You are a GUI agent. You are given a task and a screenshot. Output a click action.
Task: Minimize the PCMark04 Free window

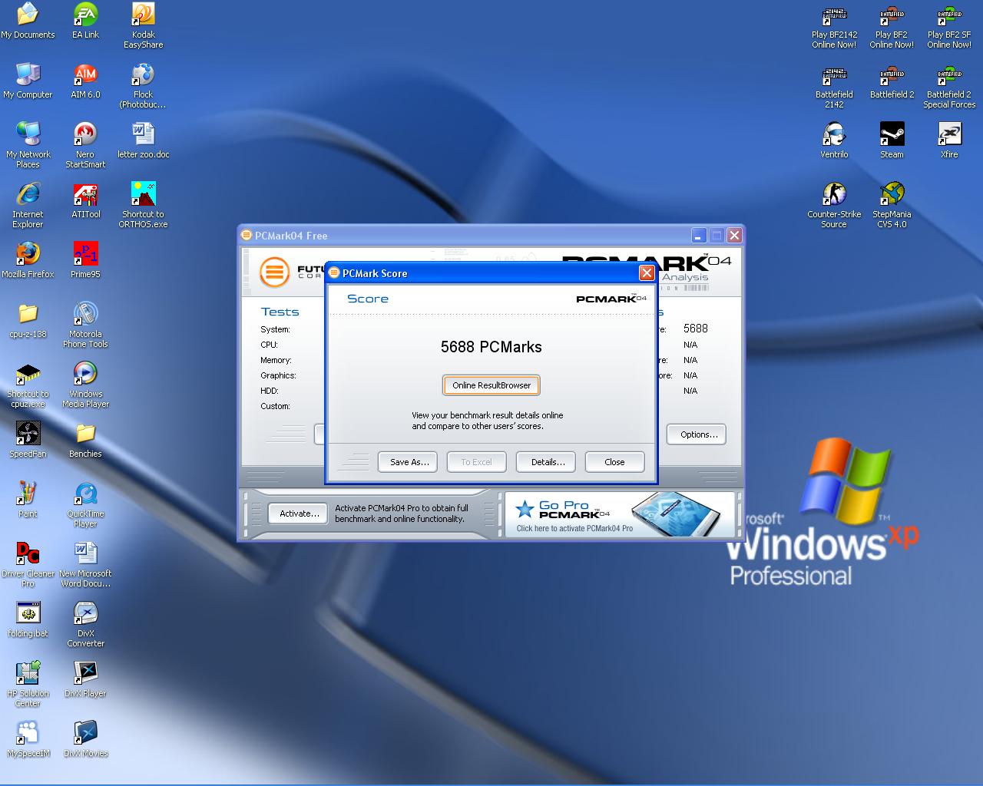[699, 236]
